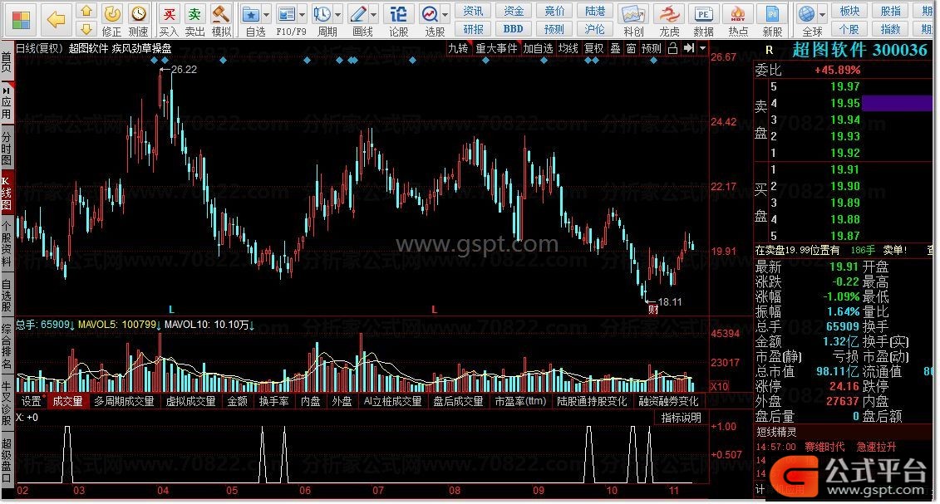Expand the 全球 dropdown arrow
The height and width of the screenshot is (504, 940).
coord(823,14)
